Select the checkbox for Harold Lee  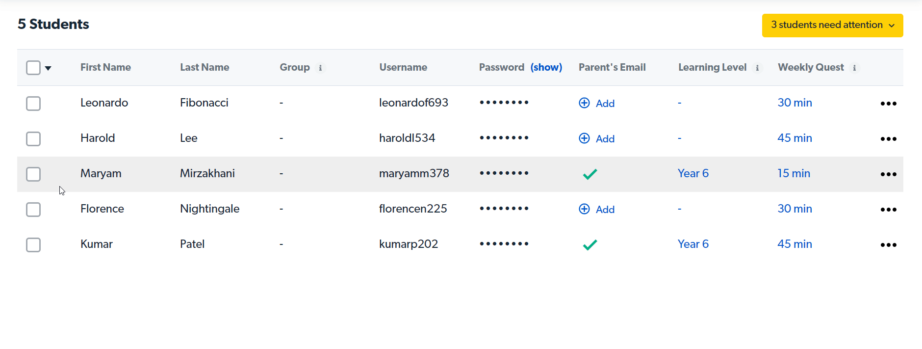coord(33,139)
